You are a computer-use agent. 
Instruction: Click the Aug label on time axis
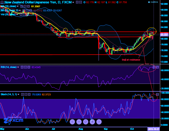click(81, 129)
